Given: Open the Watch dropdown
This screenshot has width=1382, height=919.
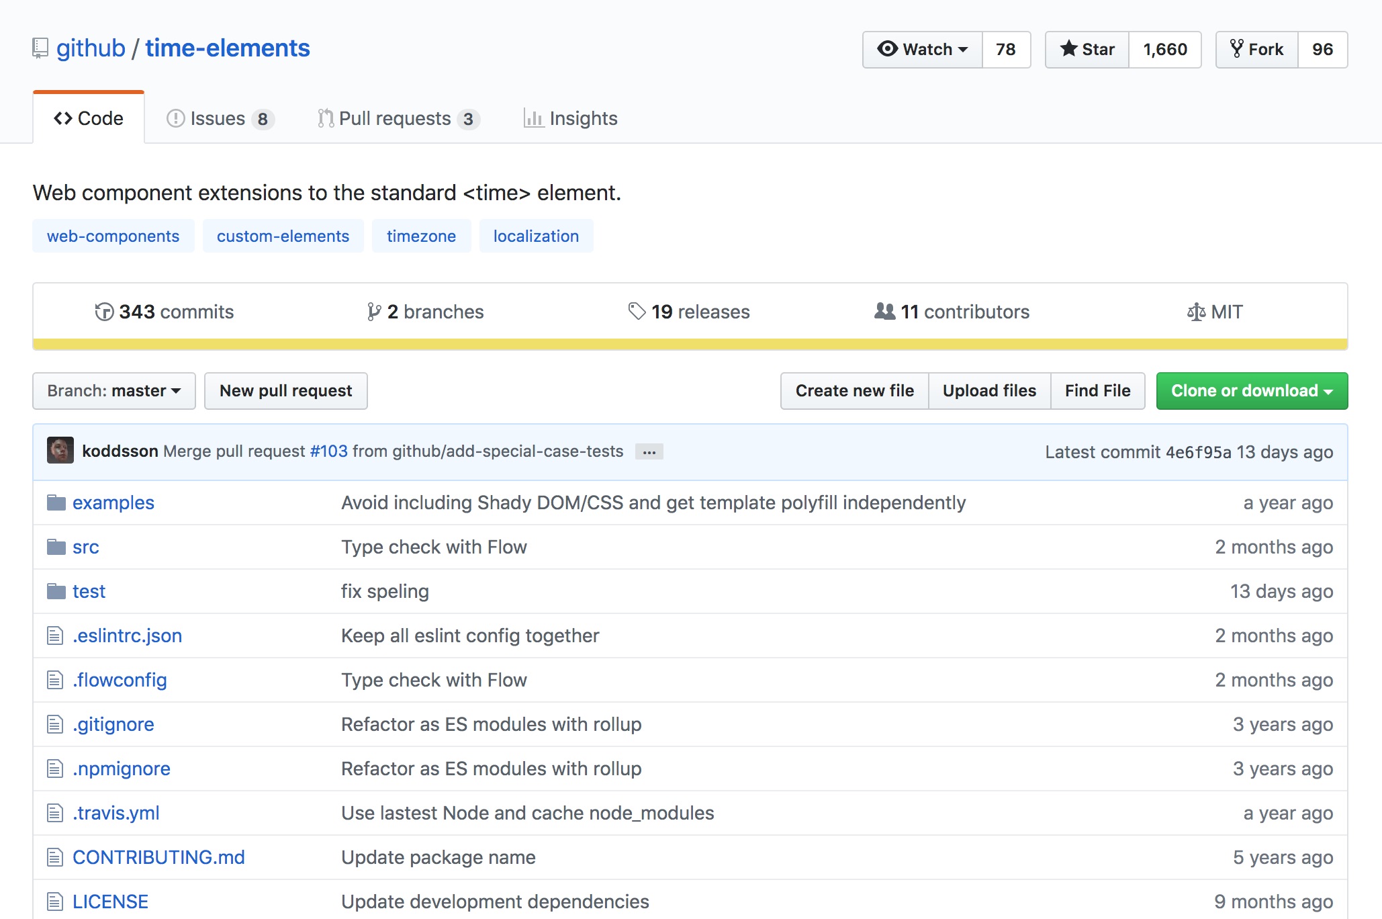Looking at the screenshot, I should click(x=922, y=49).
